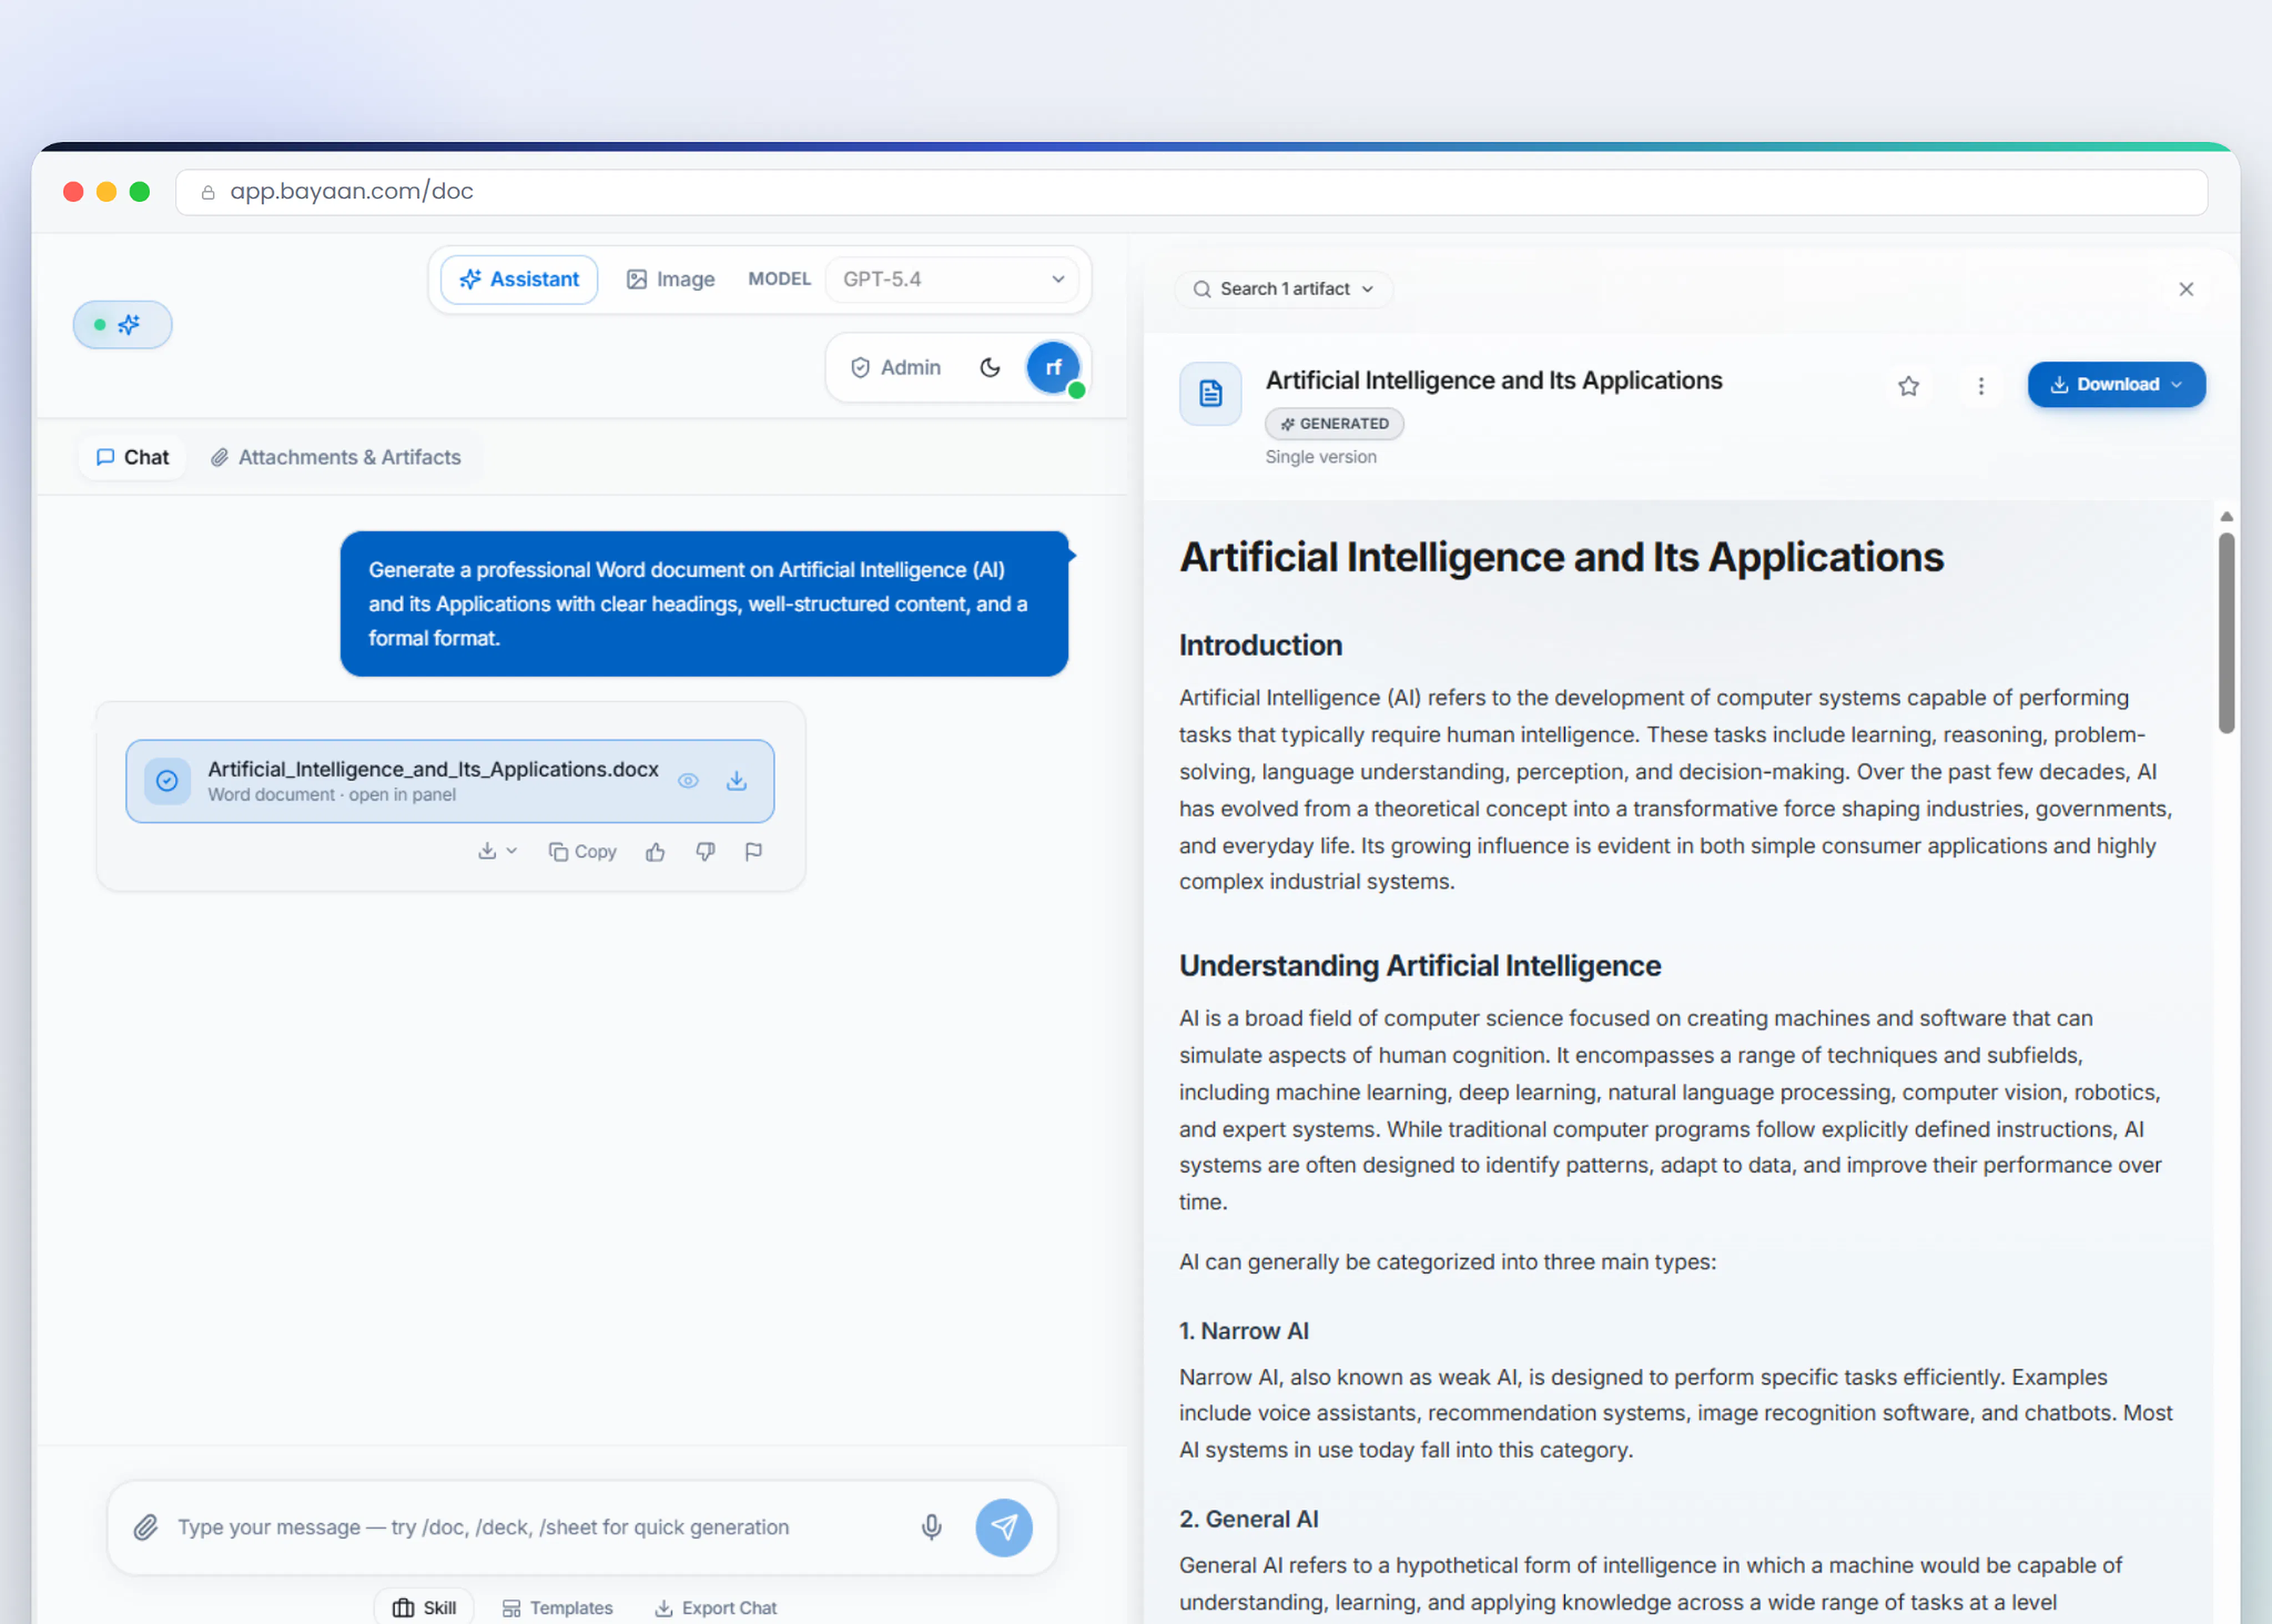The width and height of the screenshot is (2272, 1624).
Task: Click the scrollbar up arrow
Action: click(x=2226, y=516)
